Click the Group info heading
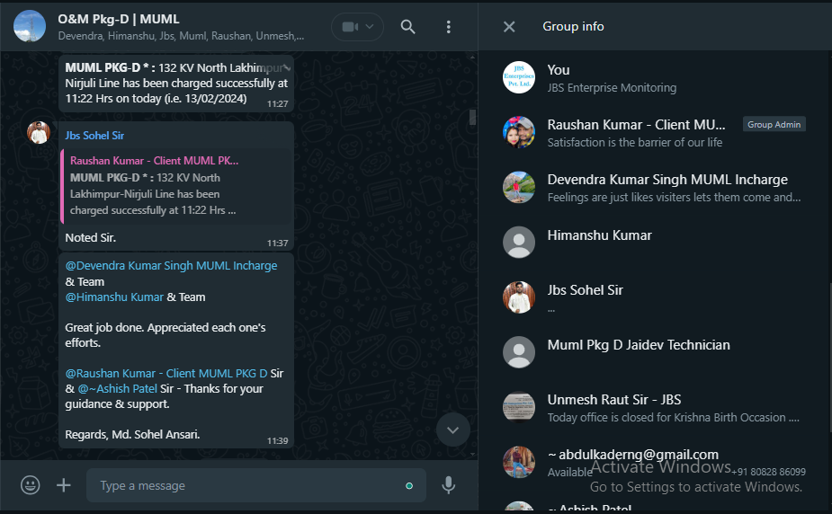This screenshot has width=832, height=514. 573,26
